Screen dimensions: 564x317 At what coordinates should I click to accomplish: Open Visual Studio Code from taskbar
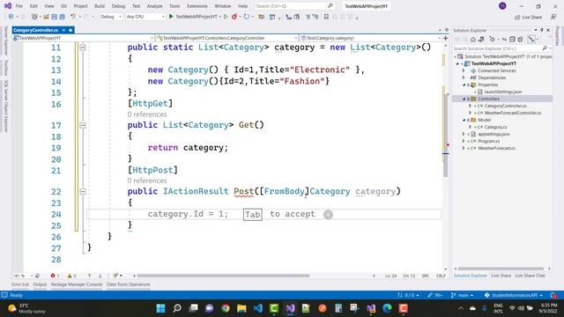point(258,308)
